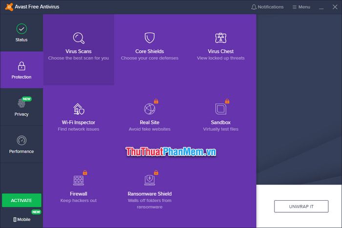Image resolution: width=342 pixels, height=228 pixels.
Task: Click the green ACTIVATE button
Action: click(x=21, y=200)
